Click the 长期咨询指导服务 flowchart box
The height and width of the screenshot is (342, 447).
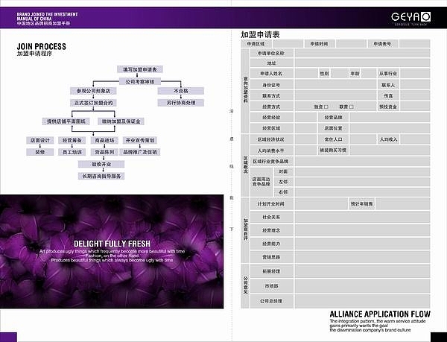coord(101,176)
